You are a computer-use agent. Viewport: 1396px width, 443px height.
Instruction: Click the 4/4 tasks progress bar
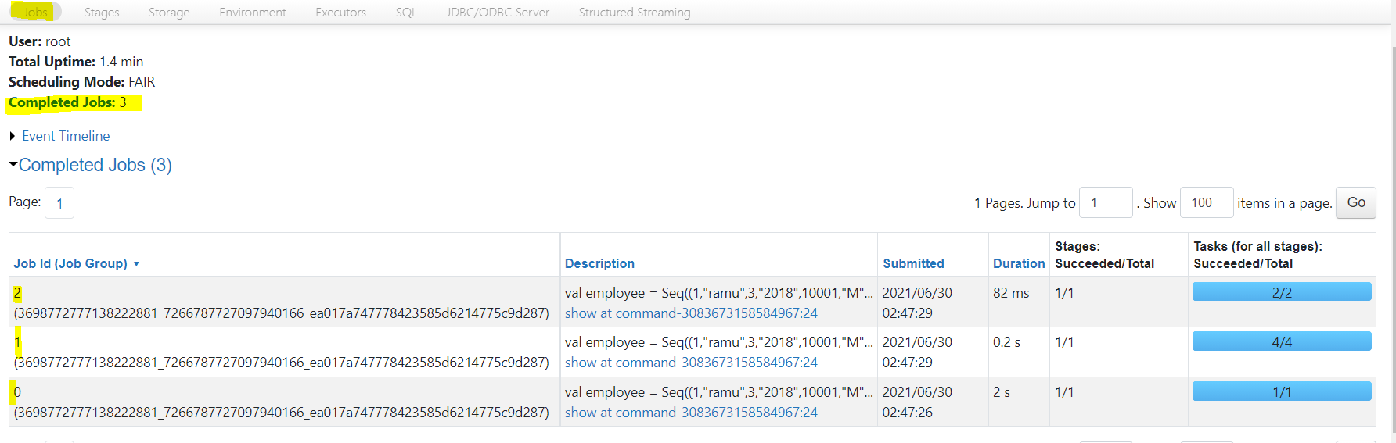[x=1281, y=341]
